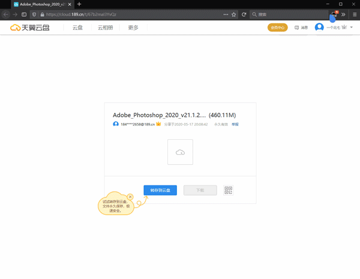Screen dimensions: 360x279
Task: Open the 更多 navigation menu
Action: click(133, 28)
